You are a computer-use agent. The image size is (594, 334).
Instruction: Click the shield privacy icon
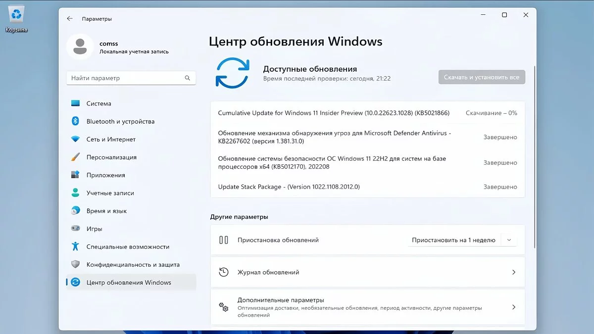tap(75, 264)
